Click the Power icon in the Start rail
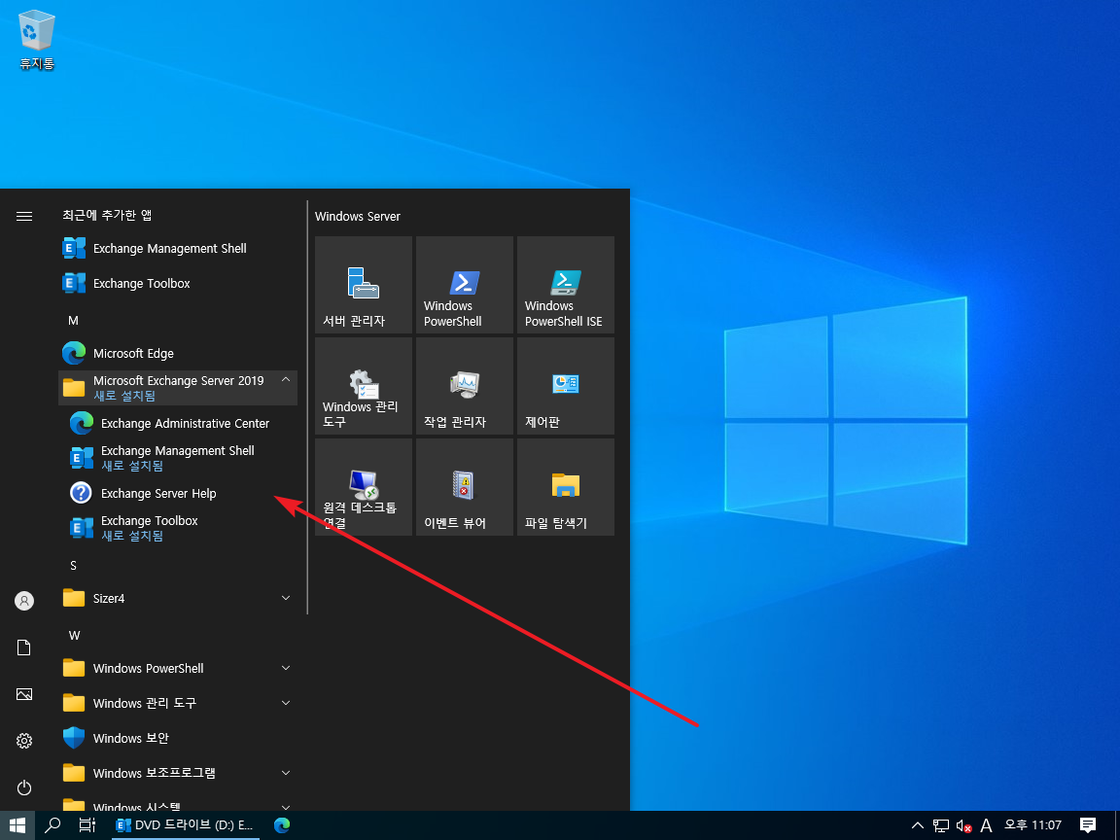This screenshot has height=840, width=1120. click(24, 787)
